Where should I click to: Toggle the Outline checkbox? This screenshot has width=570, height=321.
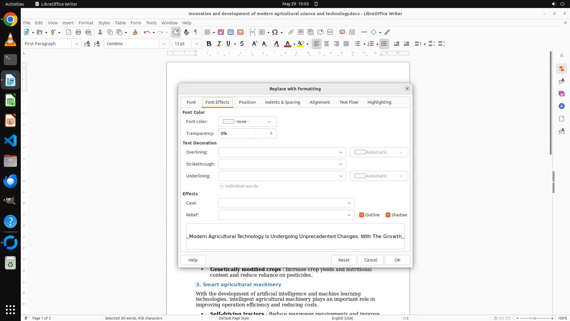[x=362, y=215]
